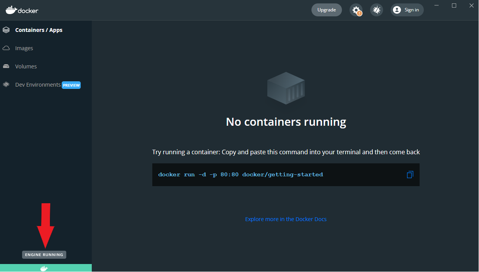Open the Troubleshoot bug icon
The height and width of the screenshot is (272, 479).
(x=377, y=10)
